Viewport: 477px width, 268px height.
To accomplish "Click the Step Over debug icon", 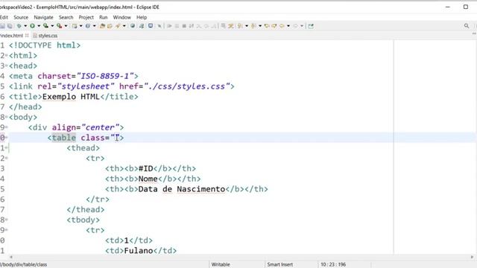I will (206, 26).
